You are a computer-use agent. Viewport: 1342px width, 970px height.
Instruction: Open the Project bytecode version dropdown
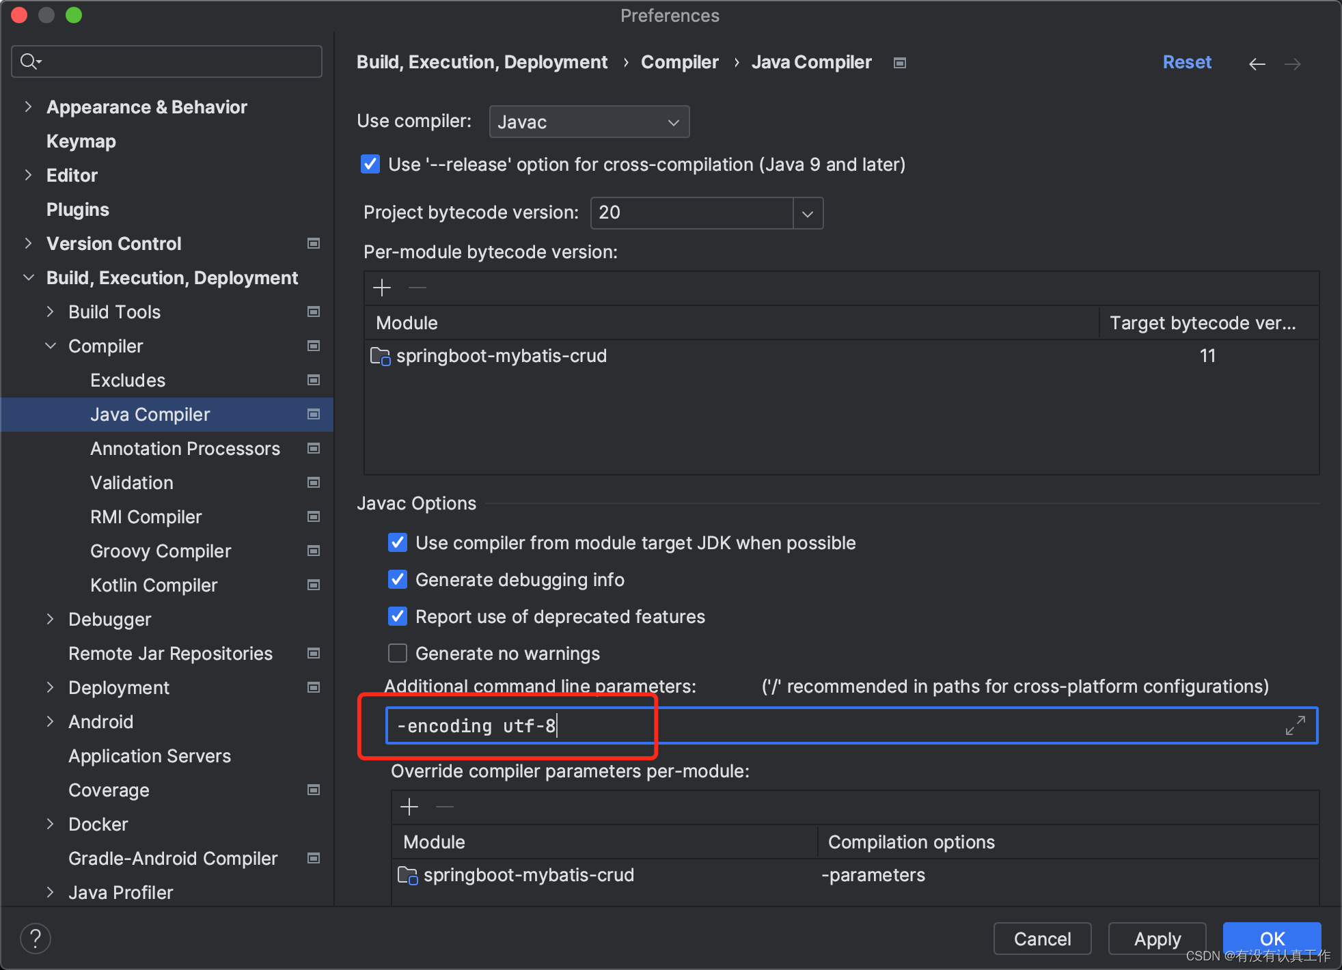pyautogui.click(x=807, y=212)
